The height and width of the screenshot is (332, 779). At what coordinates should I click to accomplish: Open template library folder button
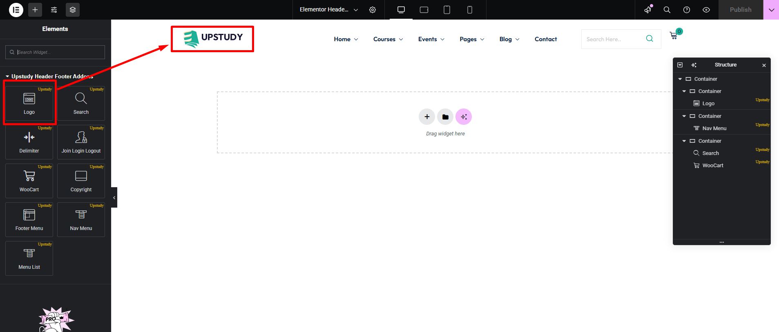tap(445, 117)
